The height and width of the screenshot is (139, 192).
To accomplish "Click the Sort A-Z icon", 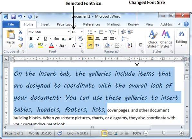I will coord(130,45).
